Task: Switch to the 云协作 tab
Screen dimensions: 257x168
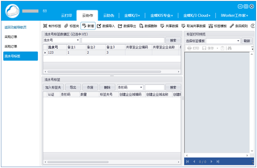Action: click(x=88, y=15)
